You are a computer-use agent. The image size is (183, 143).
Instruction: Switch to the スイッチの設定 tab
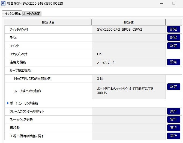click(12, 13)
